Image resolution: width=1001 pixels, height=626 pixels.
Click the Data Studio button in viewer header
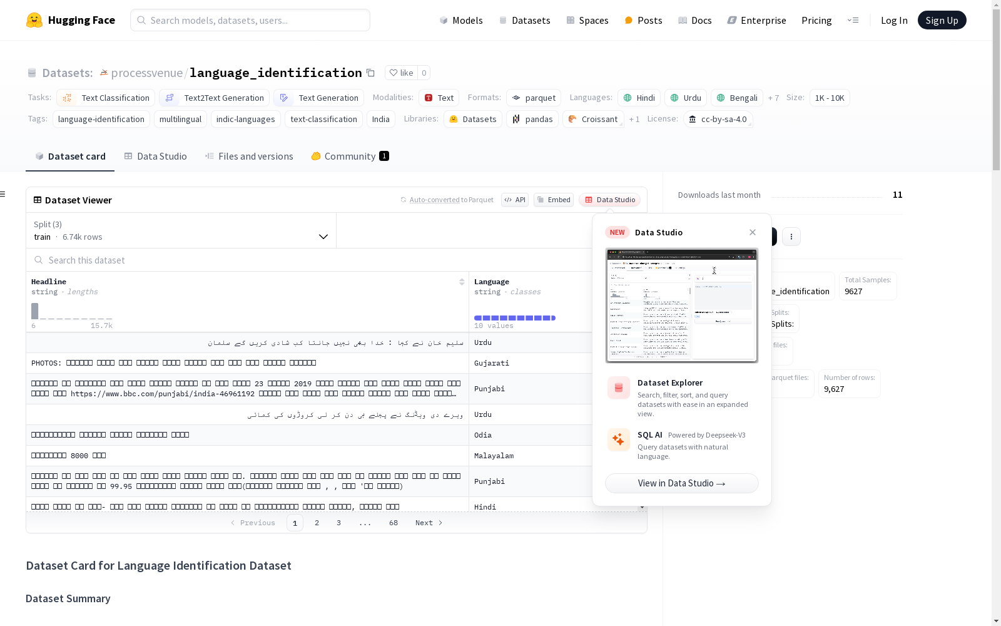point(609,200)
